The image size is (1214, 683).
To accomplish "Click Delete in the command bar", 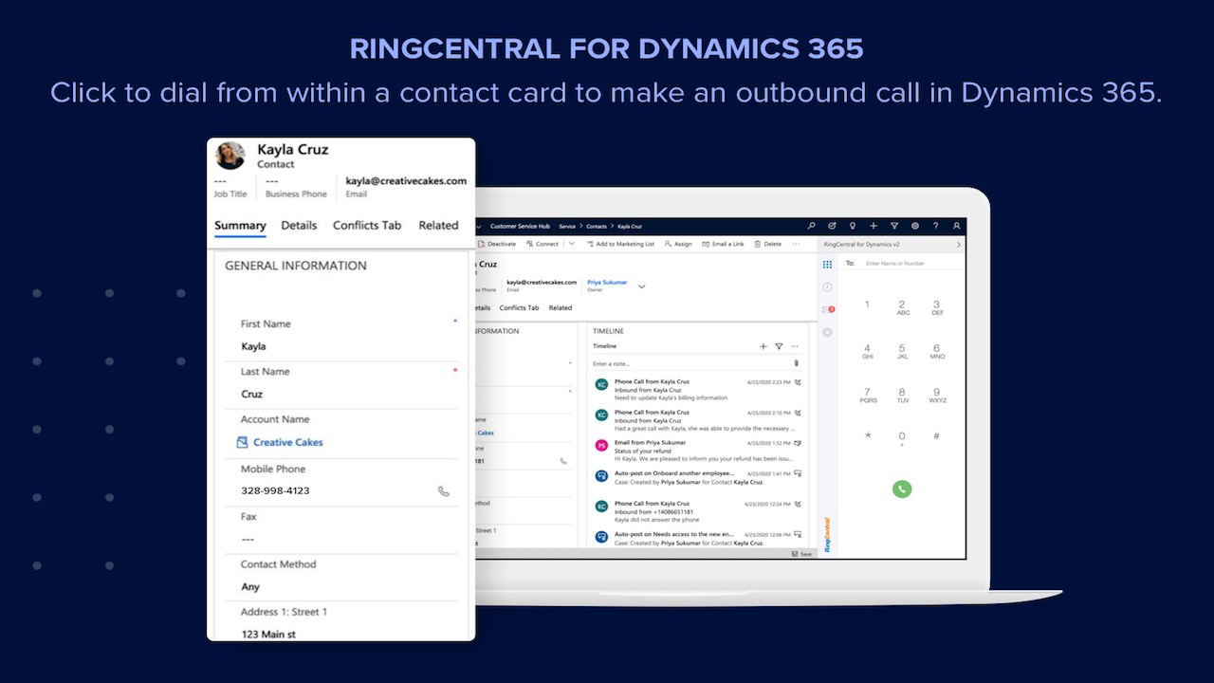I will [768, 244].
